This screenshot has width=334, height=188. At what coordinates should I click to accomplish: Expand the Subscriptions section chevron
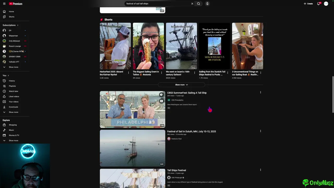pyautogui.click(x=18, y=25)
